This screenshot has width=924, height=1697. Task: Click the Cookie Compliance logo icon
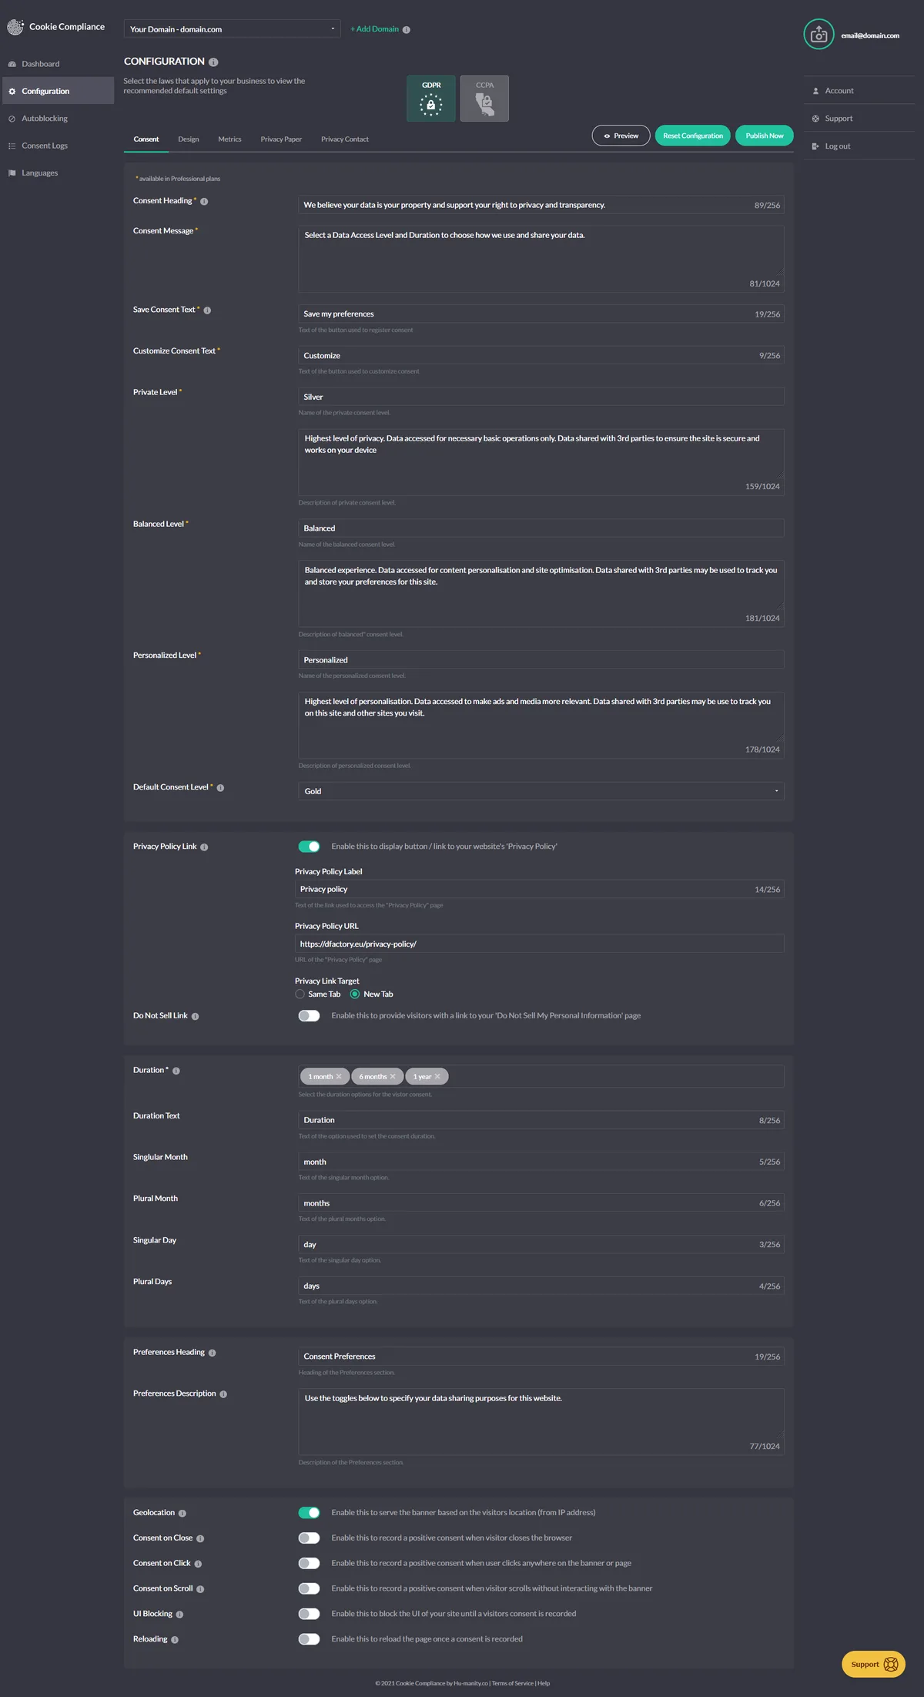15,27
